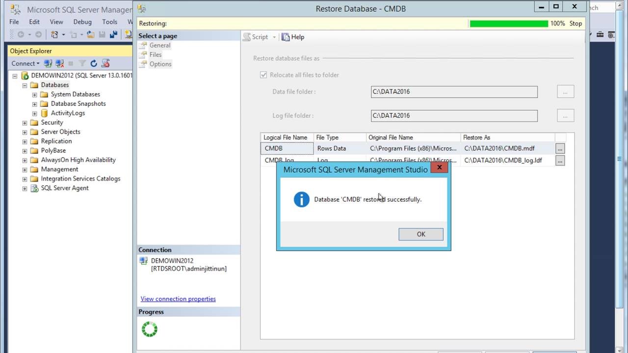Click the blue information icon in the message box
Screen dimensions: 628x353
(x=302, y=199)
